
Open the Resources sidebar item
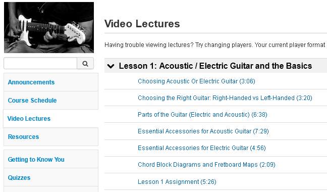coord(23,137)
